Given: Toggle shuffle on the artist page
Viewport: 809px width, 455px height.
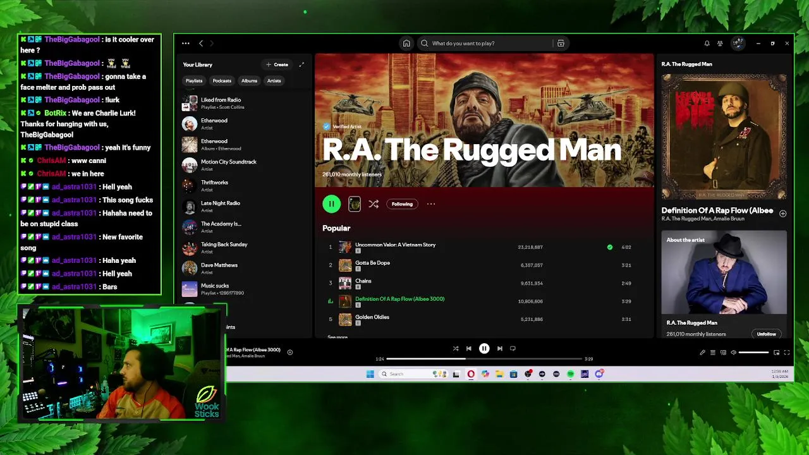Looking at the screenshot, I should [374, 204].
